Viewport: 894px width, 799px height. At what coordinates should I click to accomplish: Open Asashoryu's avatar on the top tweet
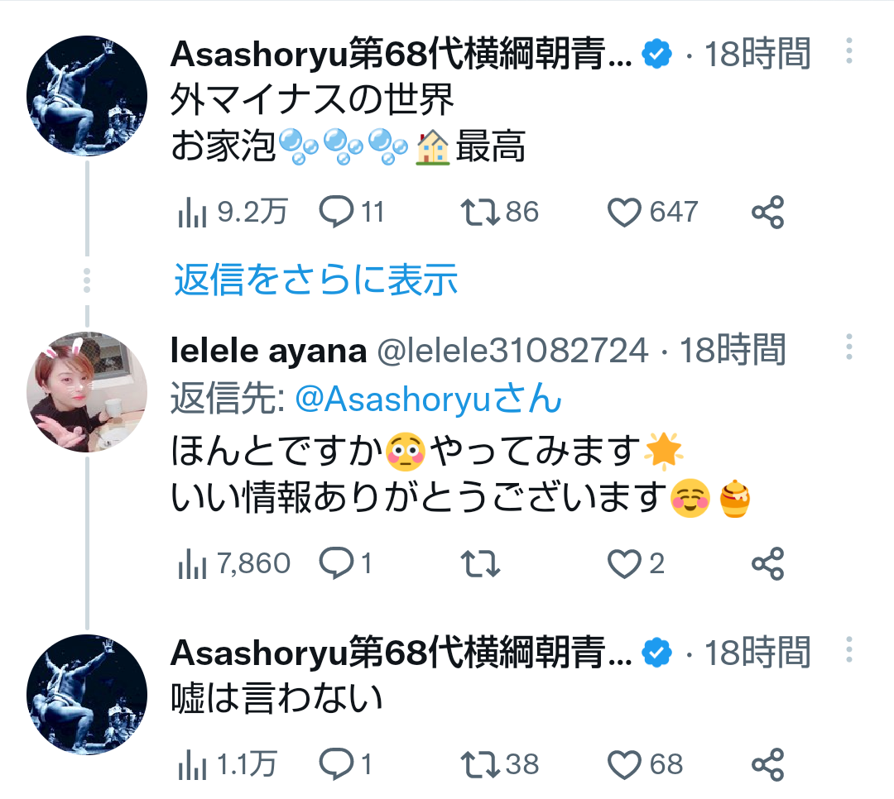pos(87,95)
